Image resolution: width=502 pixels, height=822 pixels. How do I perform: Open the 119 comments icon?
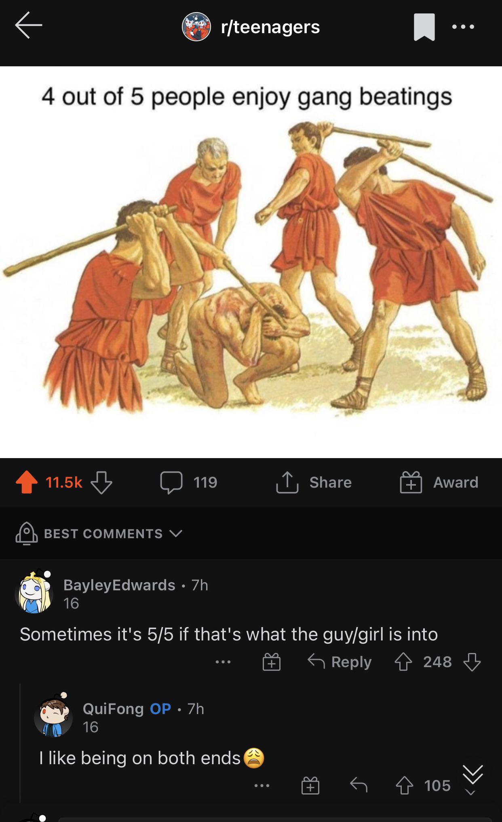point(171,482)
